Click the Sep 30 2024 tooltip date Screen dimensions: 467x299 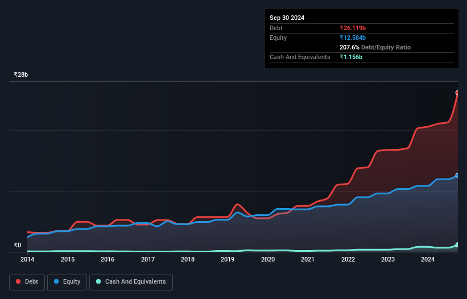[287, 18]
